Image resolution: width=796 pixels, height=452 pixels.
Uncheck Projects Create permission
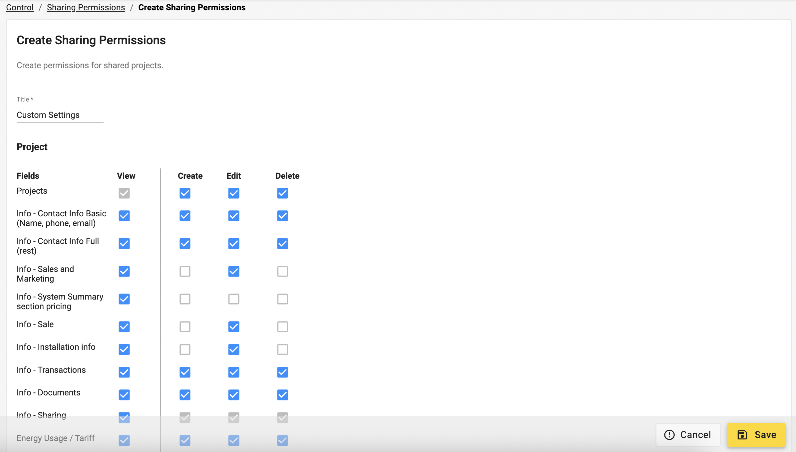pyautogui.click(x=185, y=193)
